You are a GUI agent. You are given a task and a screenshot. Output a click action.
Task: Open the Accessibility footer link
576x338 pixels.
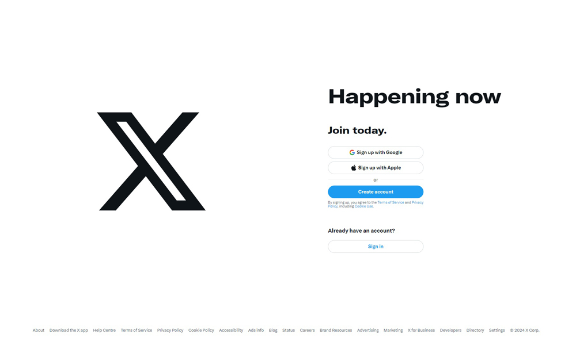[231, 331]
